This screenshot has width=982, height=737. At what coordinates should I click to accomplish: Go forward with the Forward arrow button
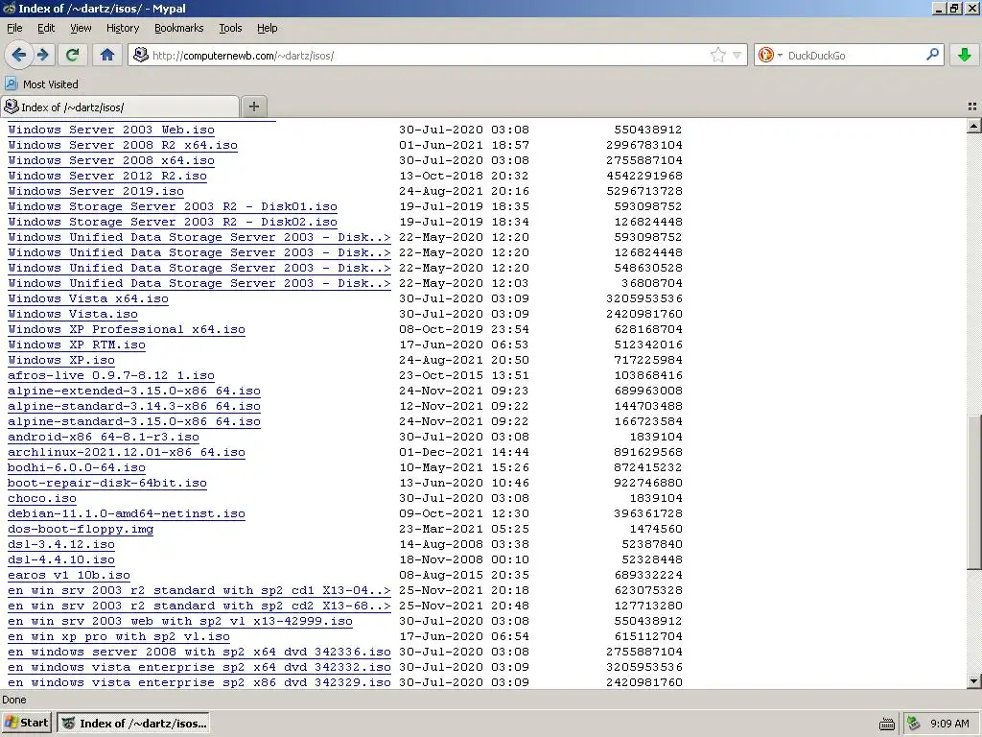point(42,55)
